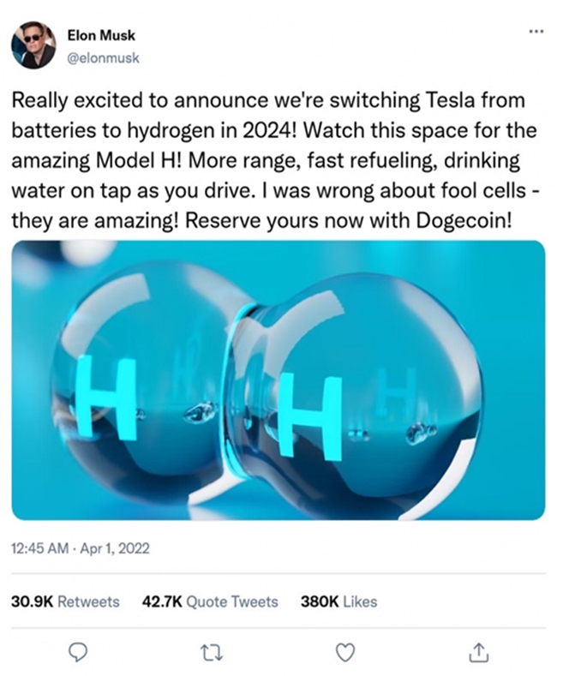Show the 42.7K Quote Tweets
The width and height of the screenshot is (563, 676).
[x=210, y=601]
